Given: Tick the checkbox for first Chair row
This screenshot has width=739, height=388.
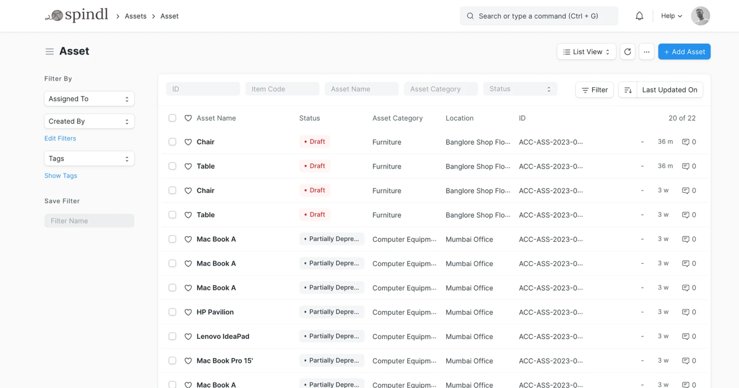Looking at the screenshot, I should coord(172,142).
